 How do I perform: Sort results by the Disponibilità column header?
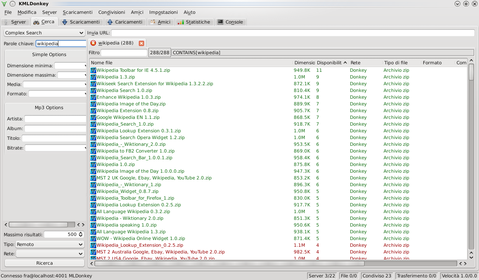pos(332,63)
